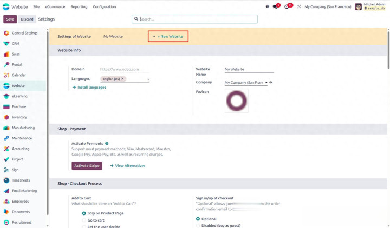
Task: Click the My Website selector value
Action: point(113,37)
